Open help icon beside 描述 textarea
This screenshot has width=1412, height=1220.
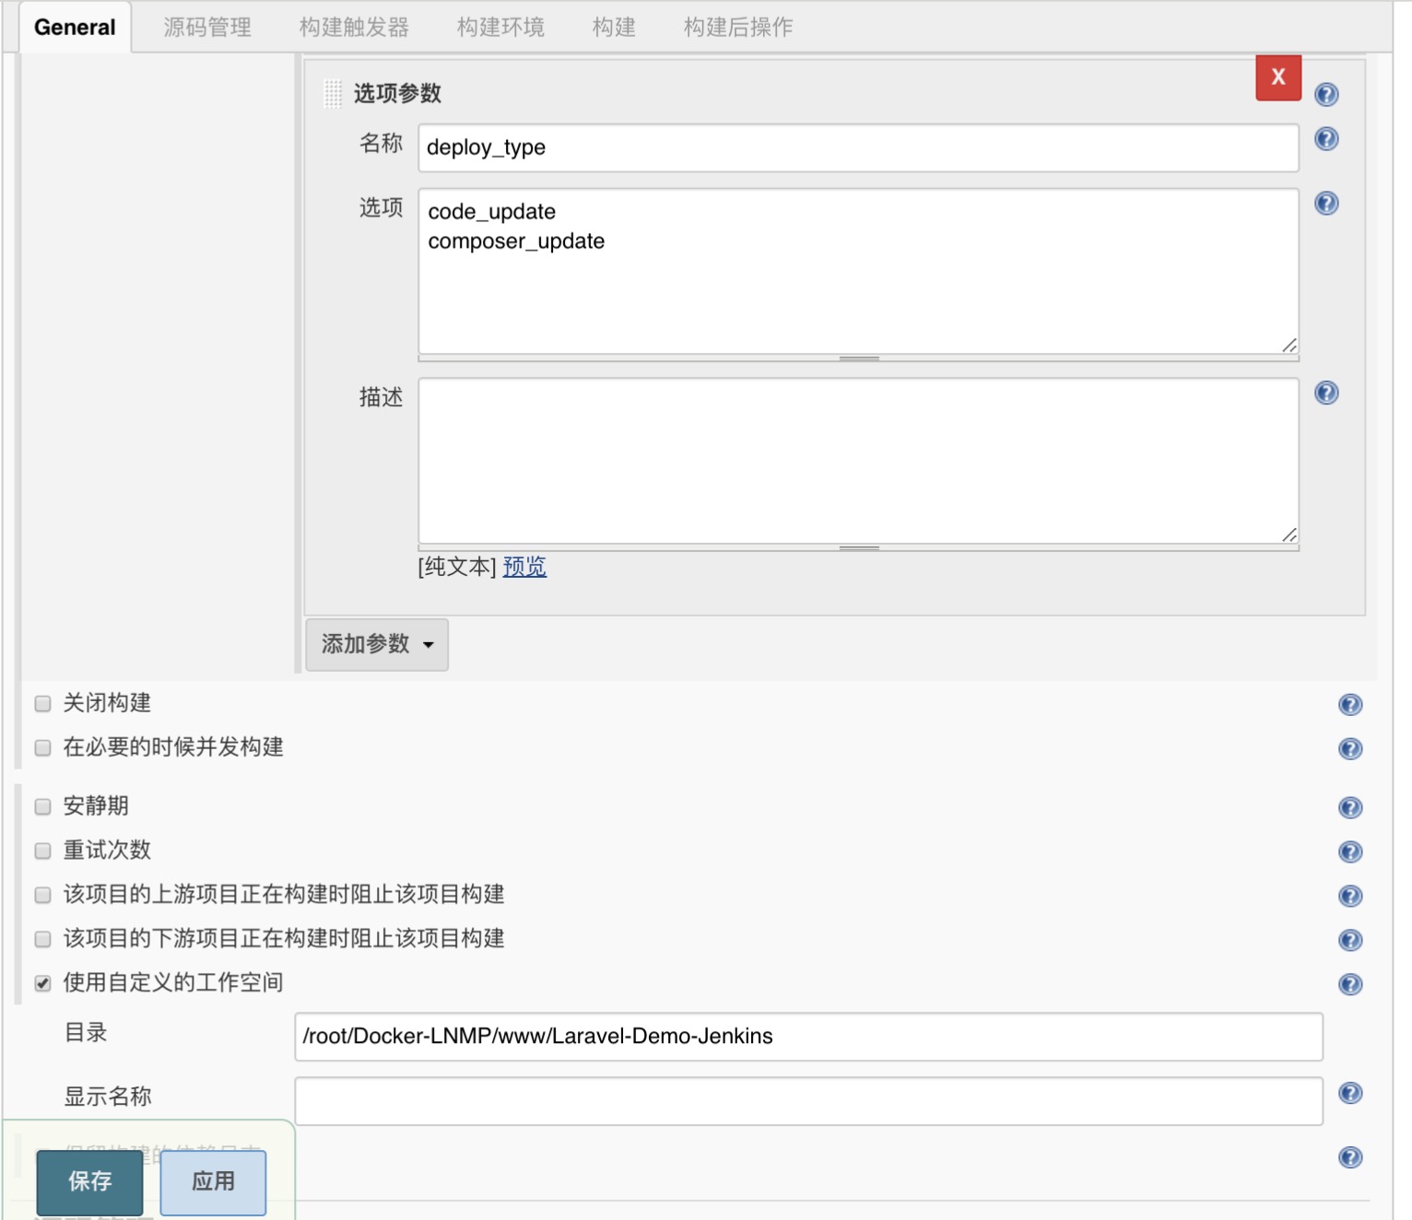pos(1326,393)
